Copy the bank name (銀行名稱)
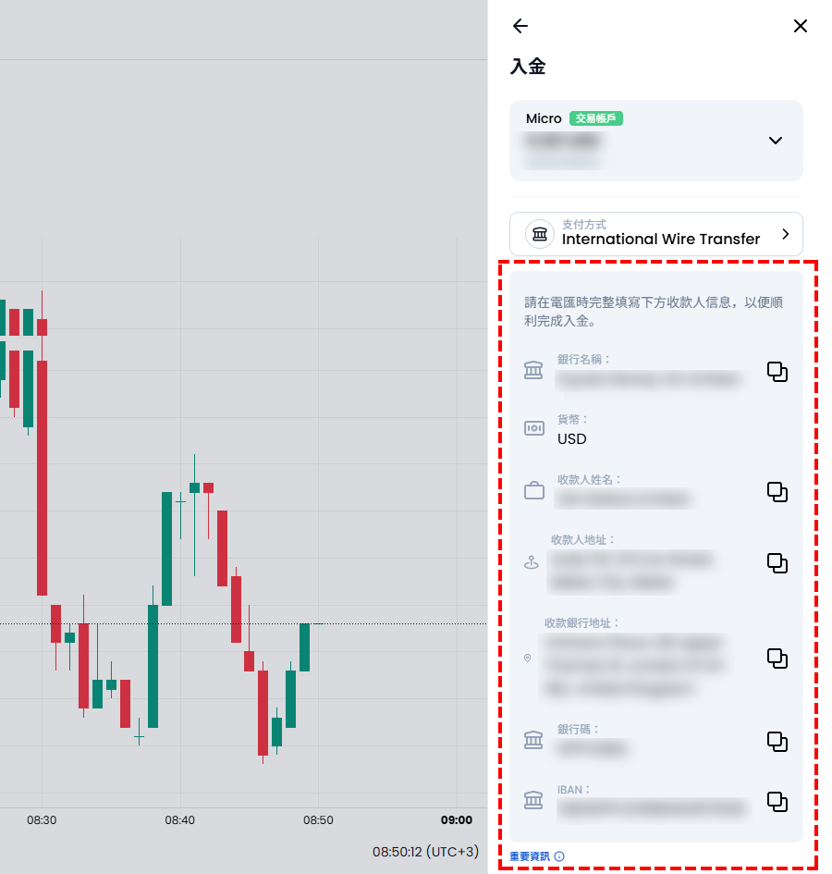Screen dimensions: 832x874 tap(777, 372)
